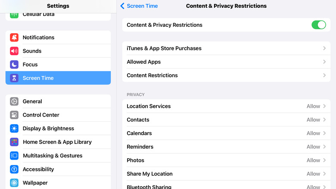
Task: Click the Multitasking & Gestures icon
Action: click(14, 155)
